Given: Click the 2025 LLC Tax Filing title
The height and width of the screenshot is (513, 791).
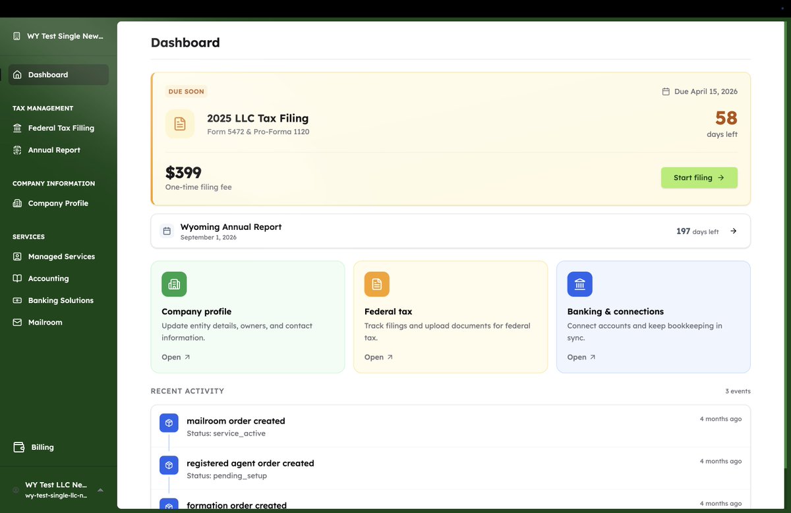Looking at the screenshot, I should [258, 119].
